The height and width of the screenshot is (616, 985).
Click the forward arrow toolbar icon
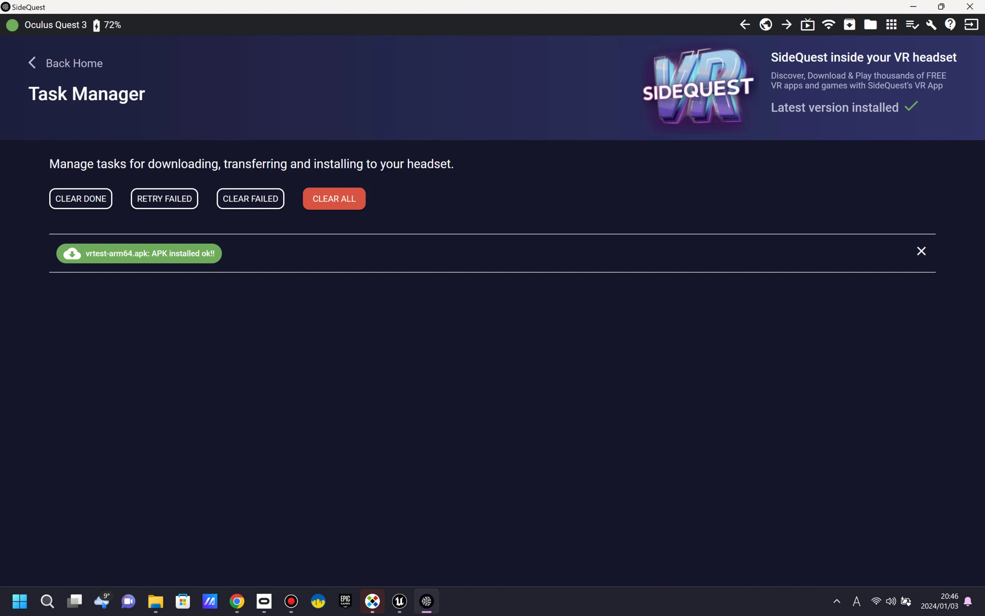(786, 25)
